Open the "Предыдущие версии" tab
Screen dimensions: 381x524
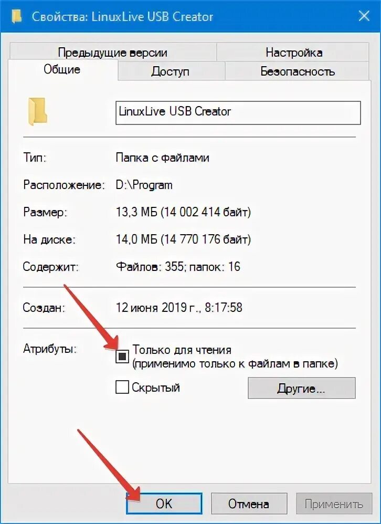[x=112, y=53]
